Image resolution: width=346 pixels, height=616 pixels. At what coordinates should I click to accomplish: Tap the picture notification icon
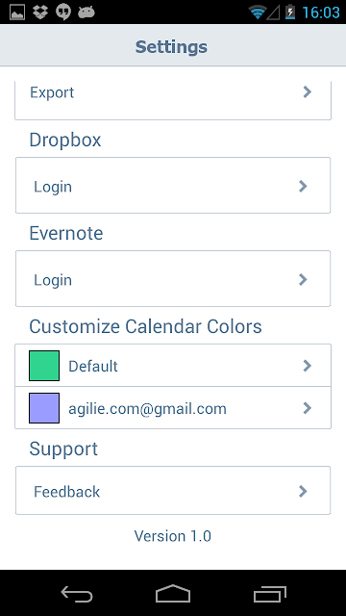[17, 13]
